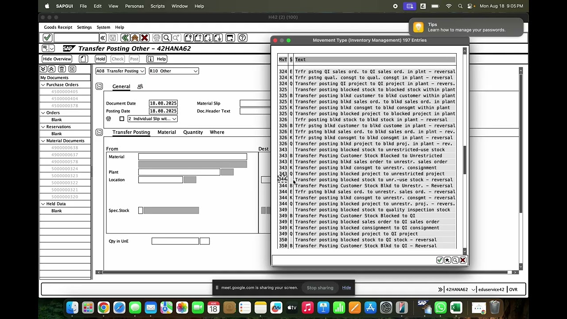Click in the Document Date field
The height and width of the screenshot is (319, 567).
(163, 103)
